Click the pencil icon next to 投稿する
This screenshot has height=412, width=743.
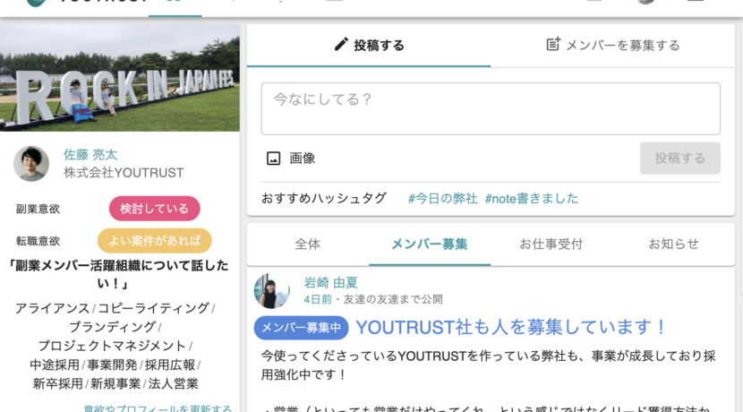tap(341, 45)
